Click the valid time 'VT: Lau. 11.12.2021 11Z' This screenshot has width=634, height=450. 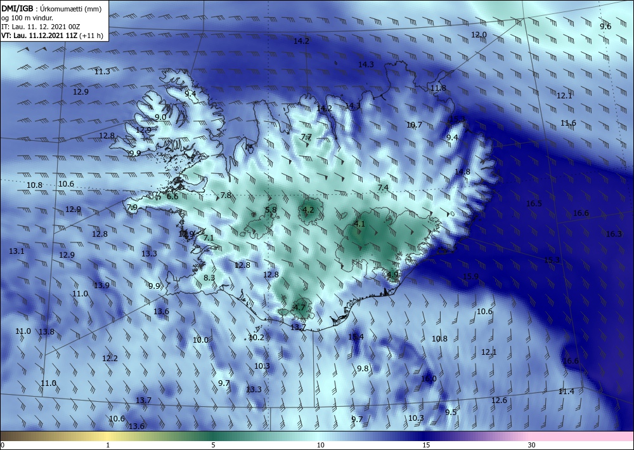point(39,36)
